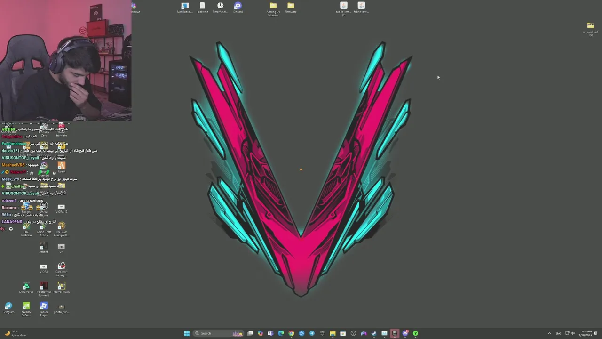Switch the ENG input language indicator
Screen dimensions: 602x339
pos(558,333)
